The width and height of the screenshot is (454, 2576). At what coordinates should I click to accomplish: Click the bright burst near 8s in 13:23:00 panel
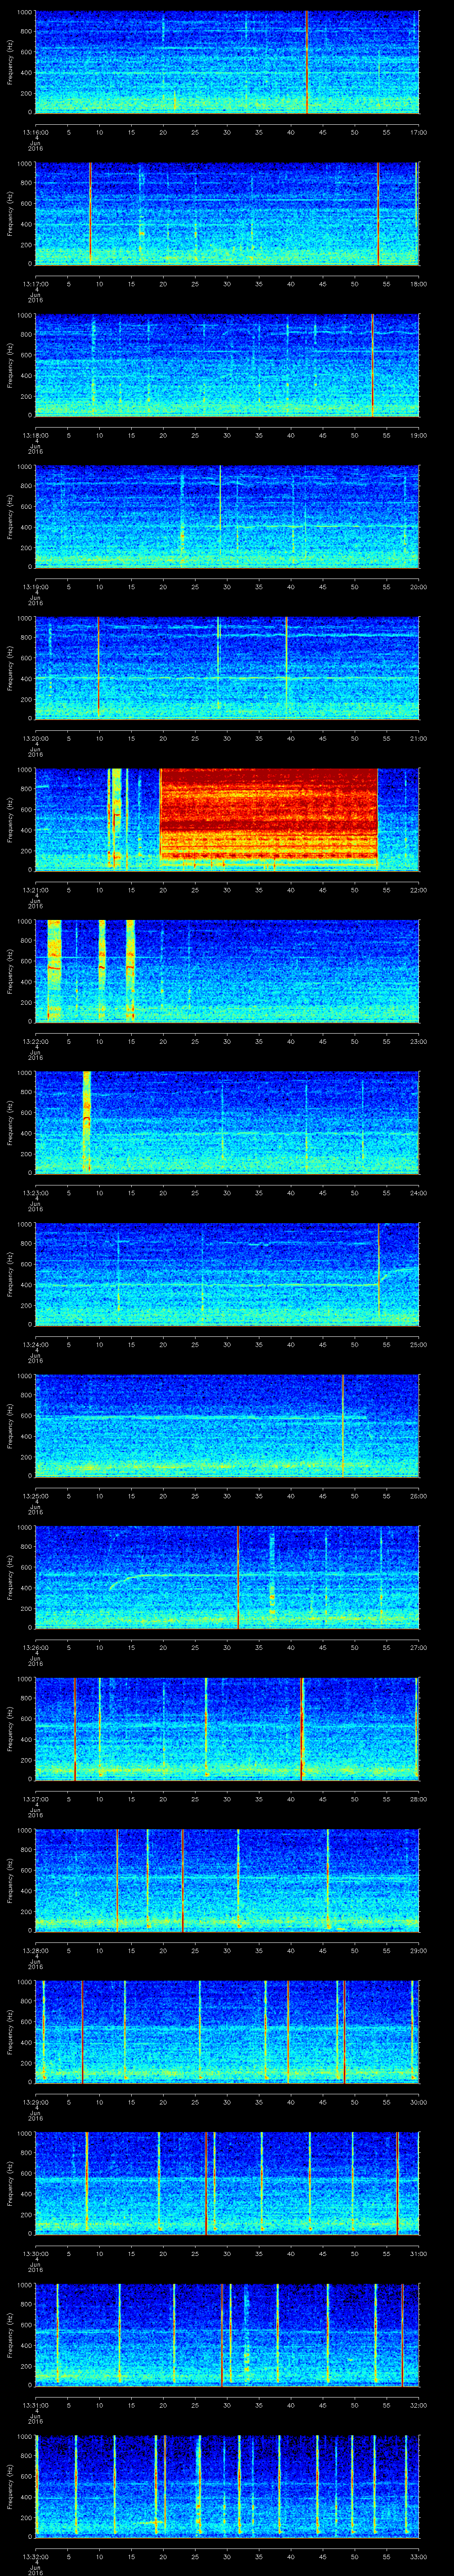[x=87, y=1122]
